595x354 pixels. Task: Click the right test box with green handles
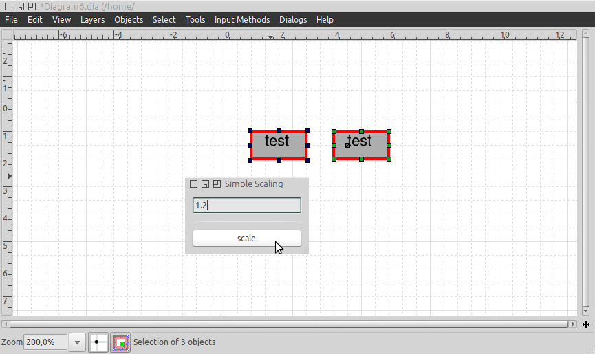361,145
